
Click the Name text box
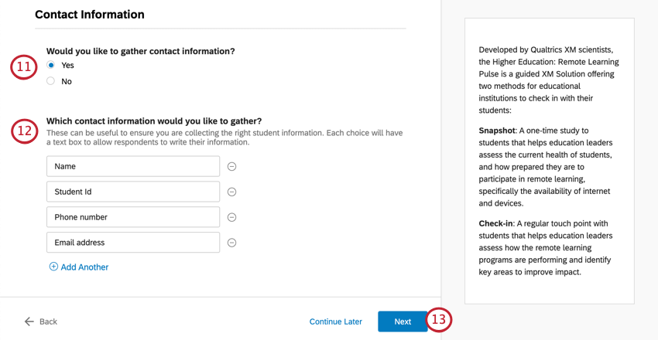[x=133, y=166]
